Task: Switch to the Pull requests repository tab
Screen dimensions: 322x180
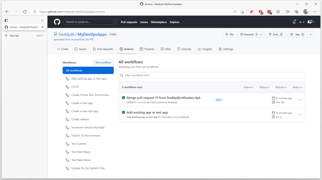Action: tap(103, 49)
